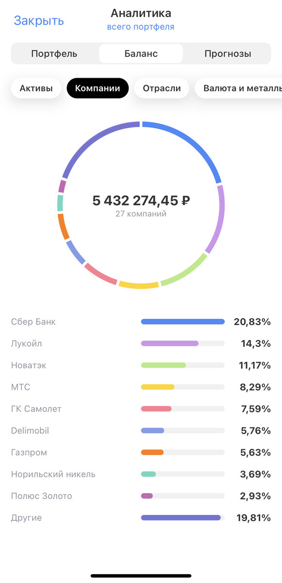Image resolution: width=282 pixels, height=583 pixels.
Task: Select the Валюта и металлы filter
Action: point(241,88)
